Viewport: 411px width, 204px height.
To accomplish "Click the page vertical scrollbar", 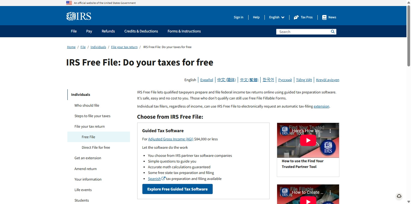I will click(x=409, y=36).
